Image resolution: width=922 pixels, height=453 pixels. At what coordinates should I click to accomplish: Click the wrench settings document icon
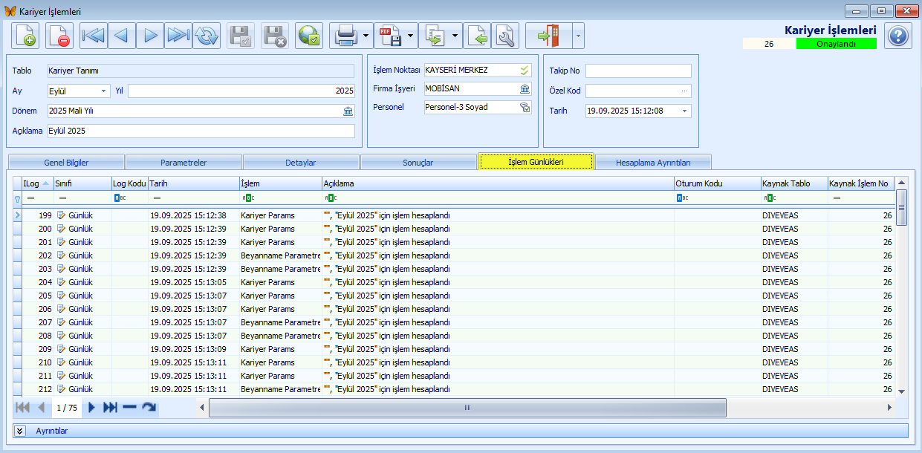pyautogui.click(x=506, y=36)
